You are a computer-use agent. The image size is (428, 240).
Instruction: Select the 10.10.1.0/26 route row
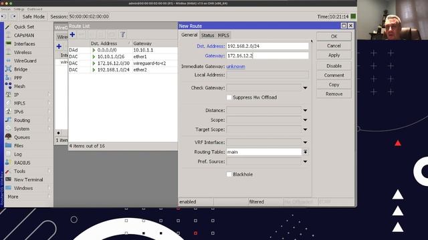pos(123,57)
